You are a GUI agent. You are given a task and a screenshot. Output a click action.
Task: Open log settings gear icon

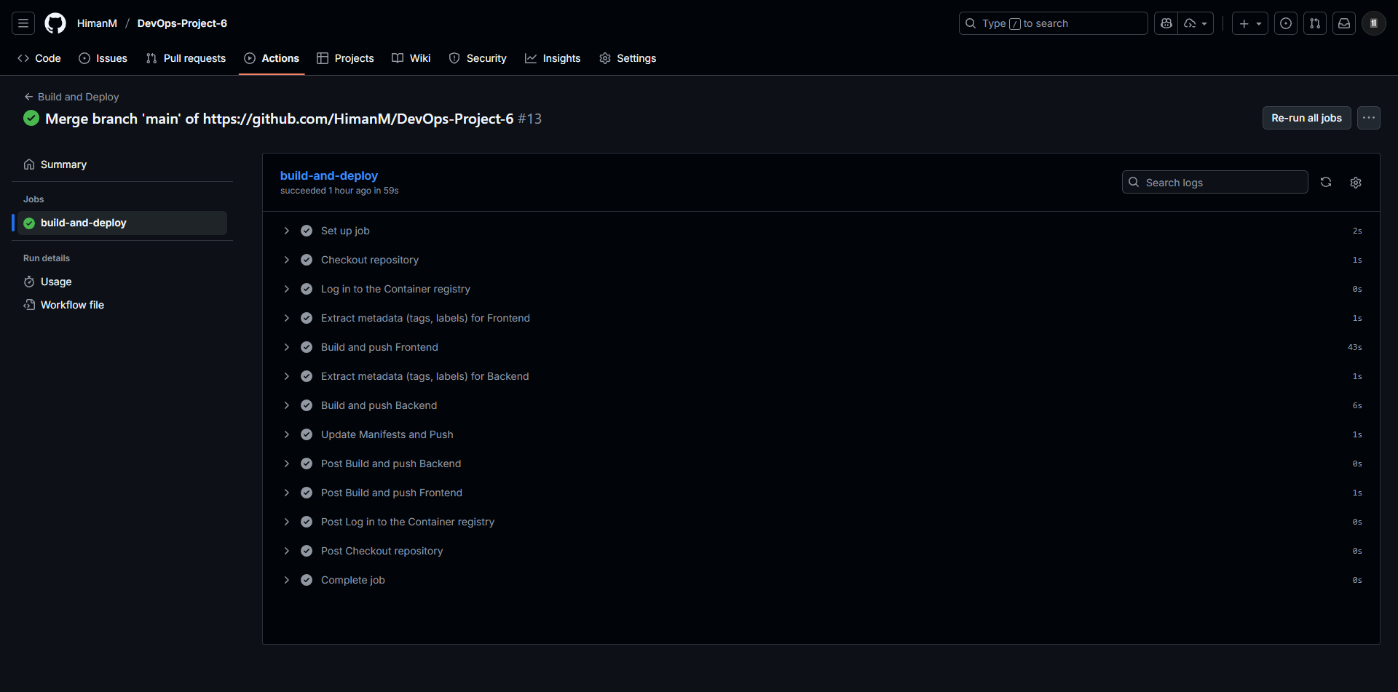[x=1356, y=183]
